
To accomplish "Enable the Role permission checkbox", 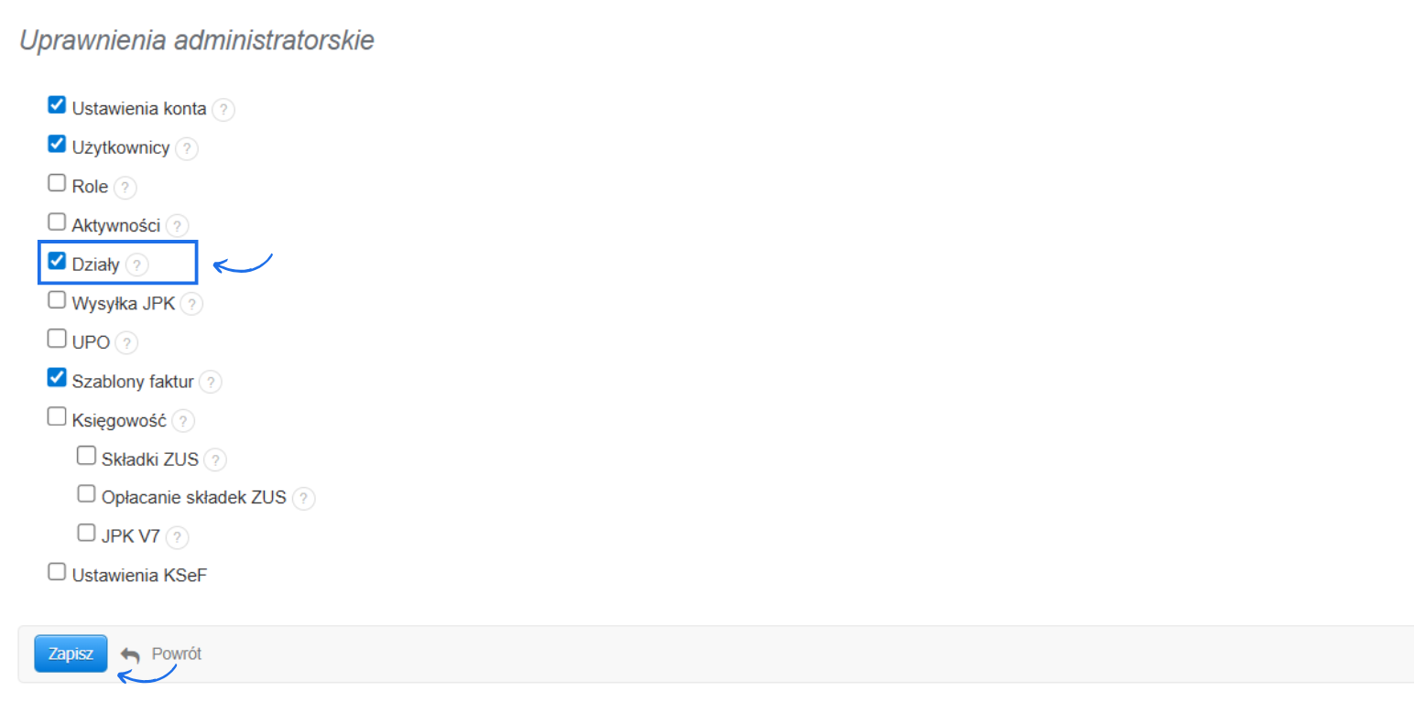I will point(57,183).
